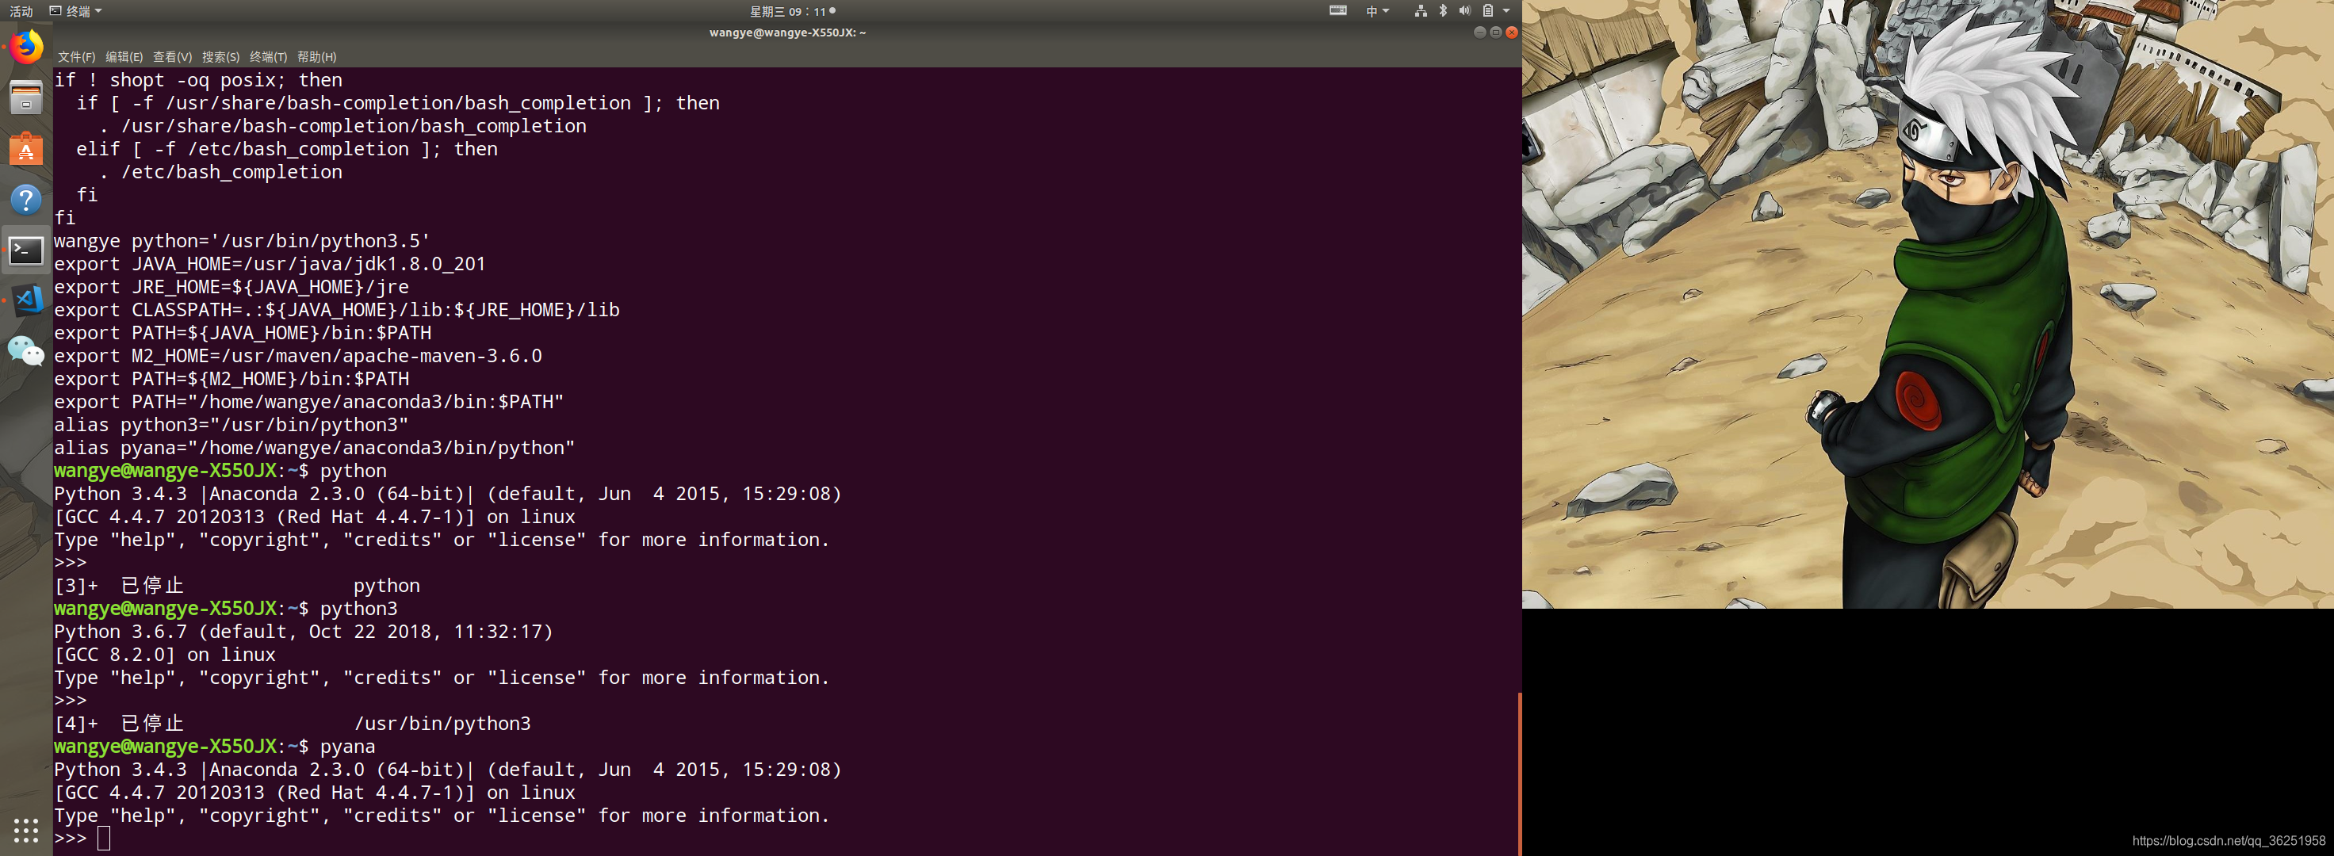2334x856 pixels.
Task: Click the terminal title wangye@wangye-X550JX: ~
Action: point(787,32)
